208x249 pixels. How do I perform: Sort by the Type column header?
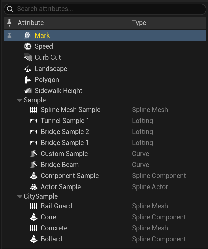coord(168,23)
